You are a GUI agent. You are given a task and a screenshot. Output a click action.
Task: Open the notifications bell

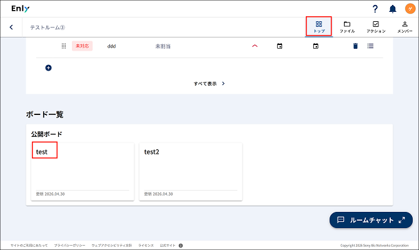click(x=392, y=9)
